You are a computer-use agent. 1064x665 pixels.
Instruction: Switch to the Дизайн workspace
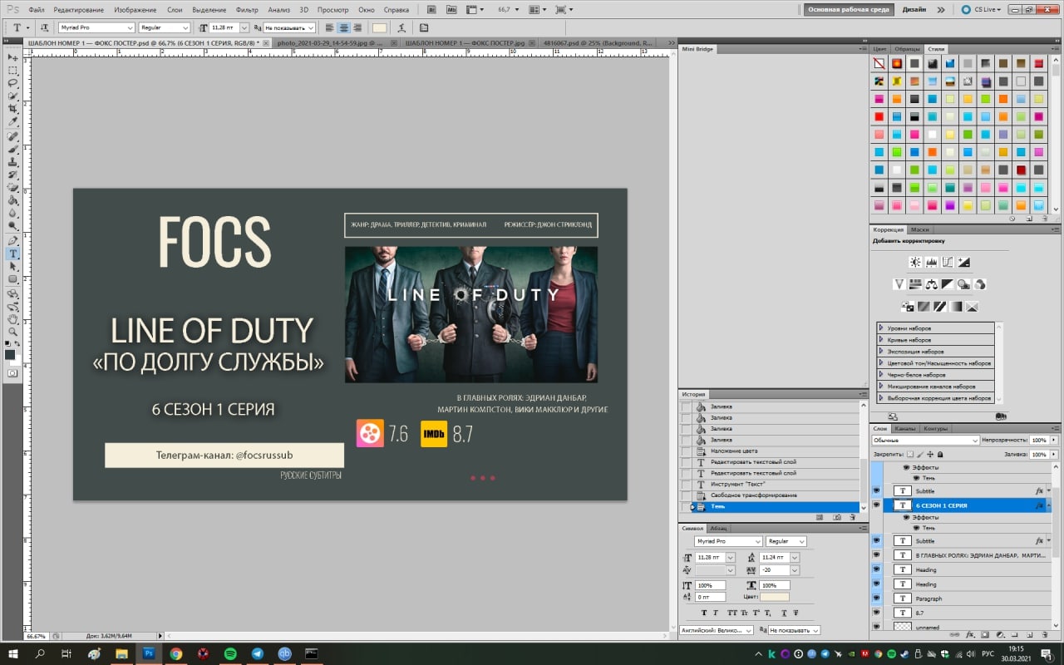coord(914,10)
